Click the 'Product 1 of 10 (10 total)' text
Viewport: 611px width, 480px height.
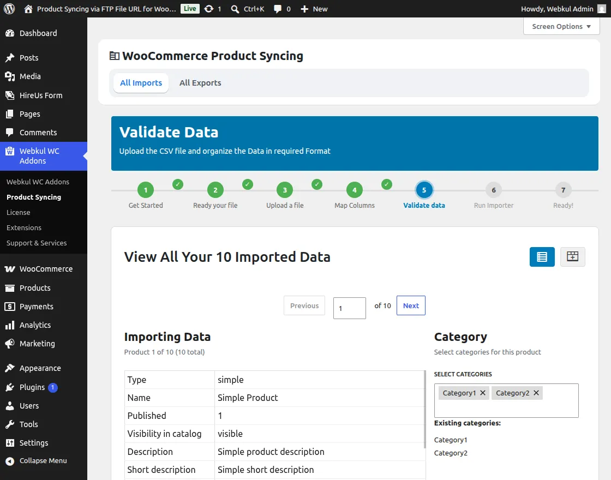tap(164, 352)
